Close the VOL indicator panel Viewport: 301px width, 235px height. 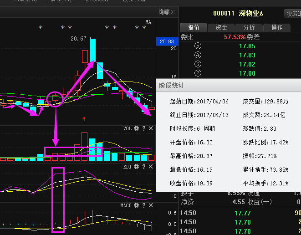pos(151,128)
